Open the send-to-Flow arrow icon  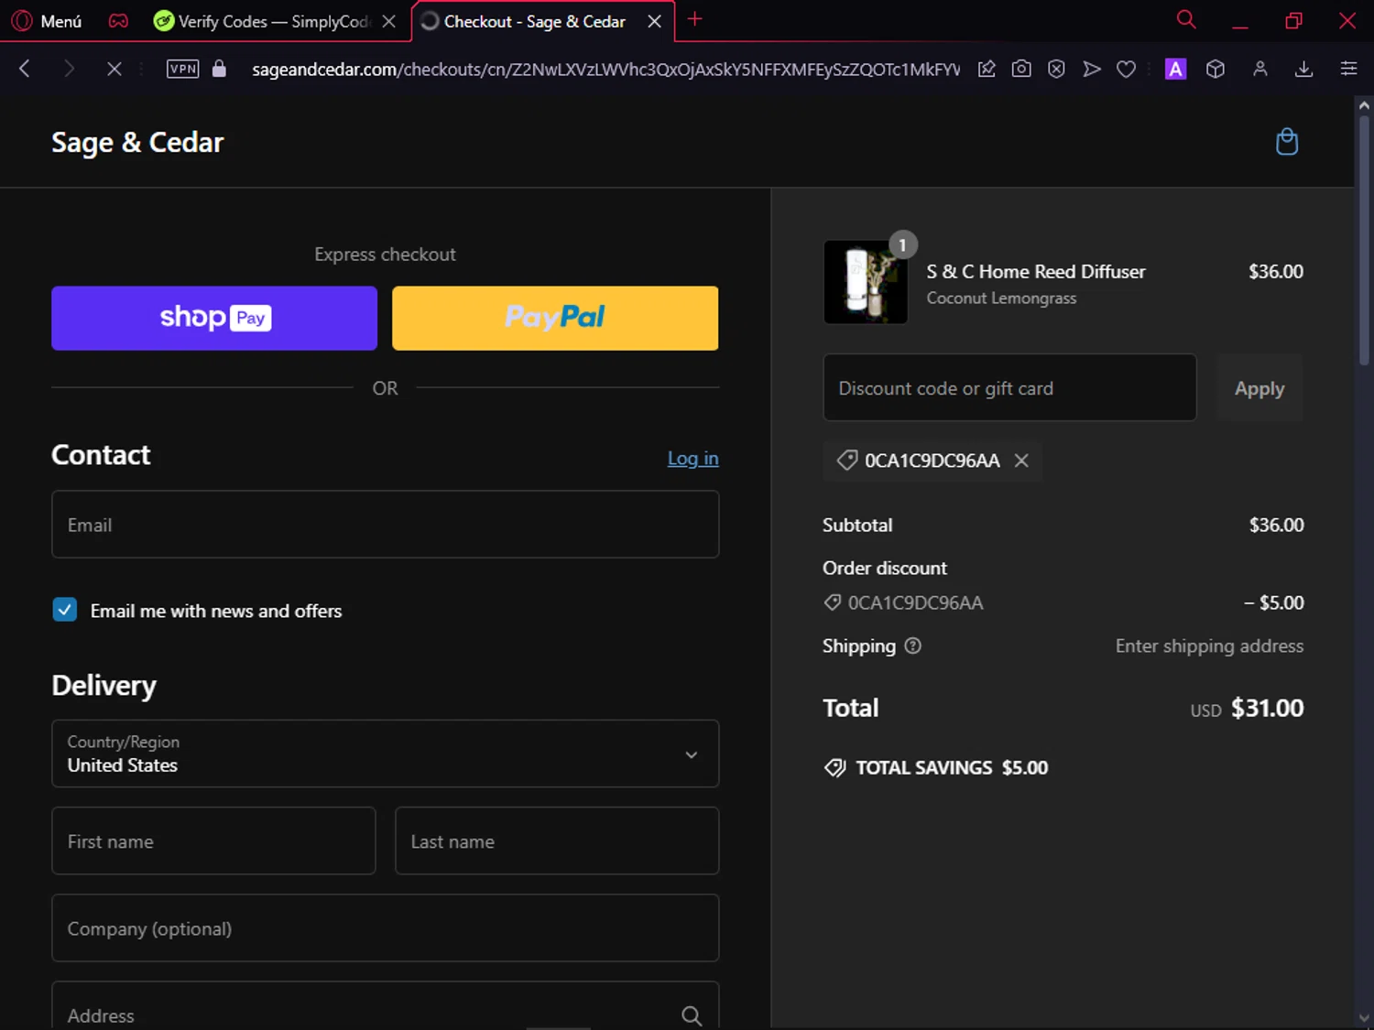click(1091, 69)
